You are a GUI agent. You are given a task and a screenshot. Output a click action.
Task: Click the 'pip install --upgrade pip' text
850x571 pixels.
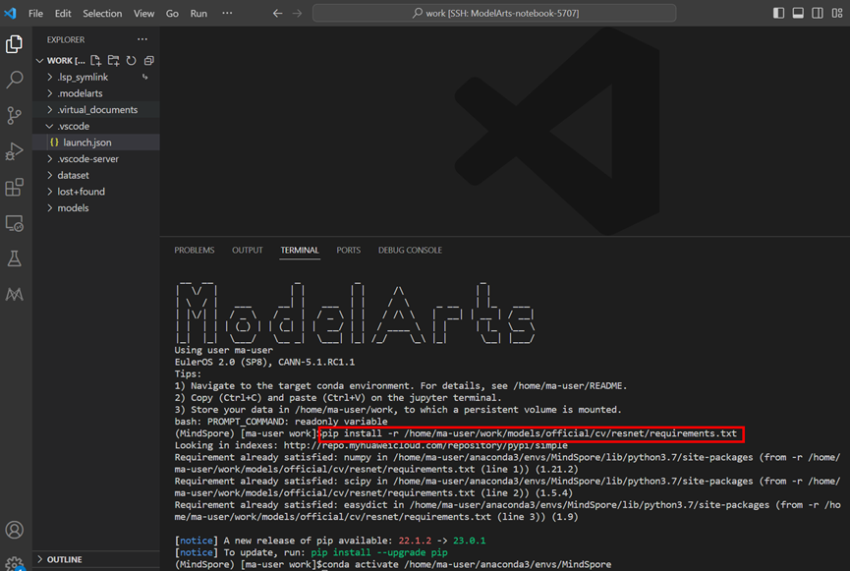(379, 552)
